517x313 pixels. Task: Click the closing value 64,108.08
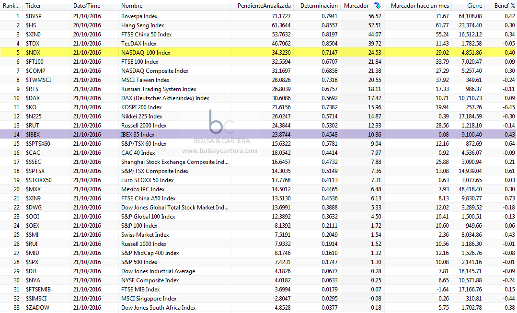point(470,16)
